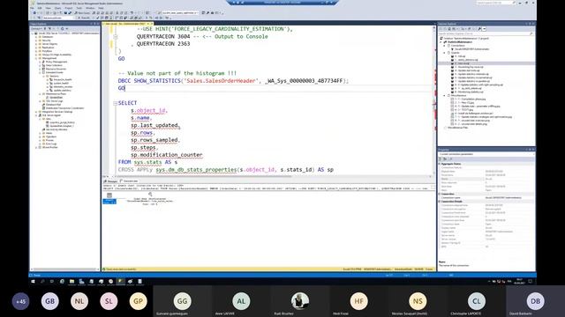Screen dimensions: 565x317
Task: Expand the Security folder in Object Explorer
Action: click(36, 41)
